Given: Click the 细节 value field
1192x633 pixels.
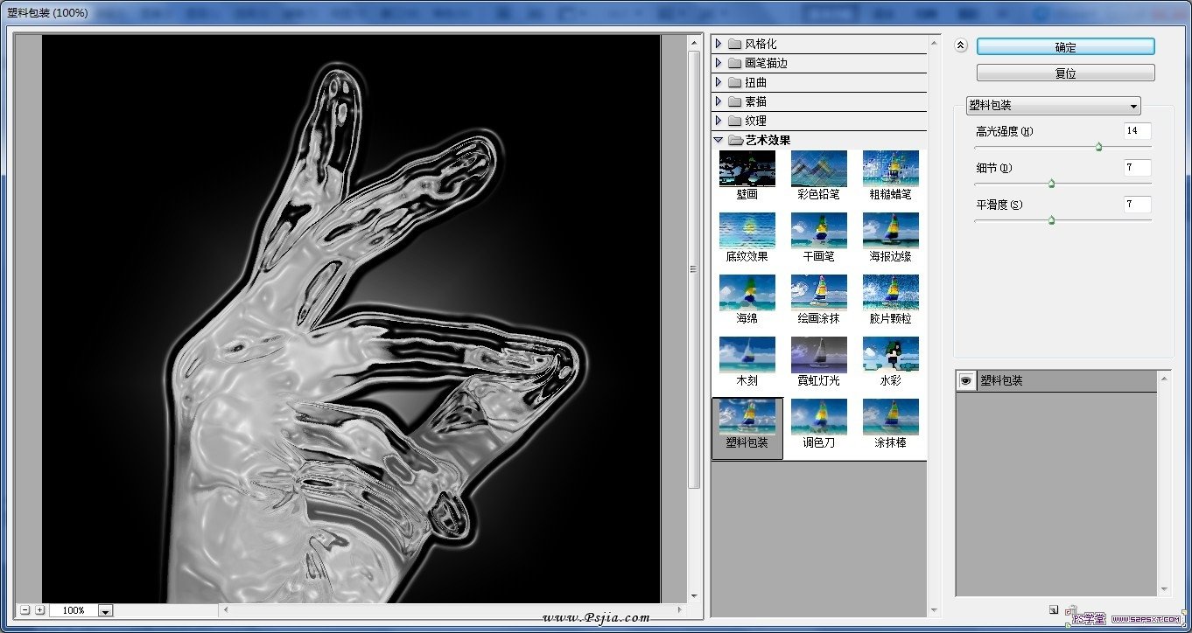Looking at the screenshot, I should (x=1138, y=168).
